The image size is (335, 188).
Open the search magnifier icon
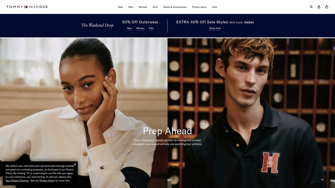click(x=311, y=7)
